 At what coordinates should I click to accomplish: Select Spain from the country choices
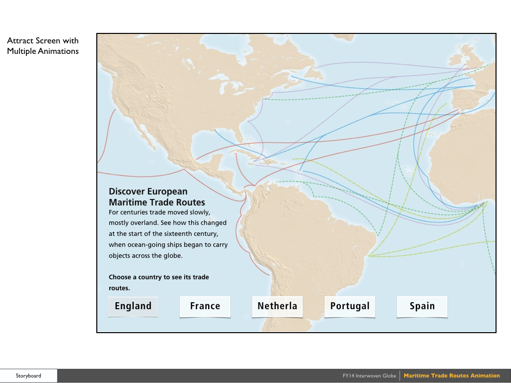tap(422, 306)
